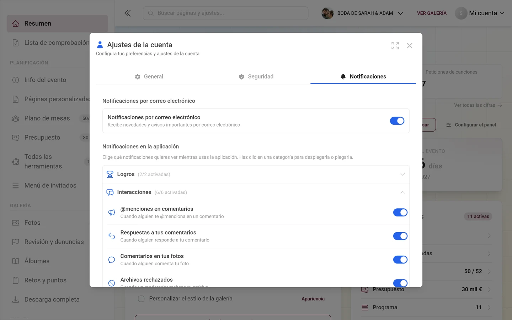Click the info icon for Info del evento
This screenshot has width=512, height=320.
[16, 80]
